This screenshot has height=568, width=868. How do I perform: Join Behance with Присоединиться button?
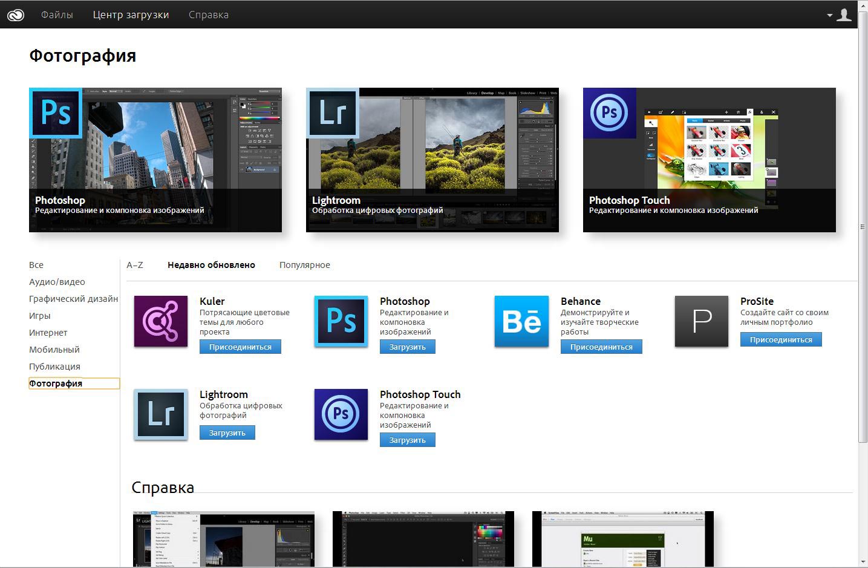(601, 347)
